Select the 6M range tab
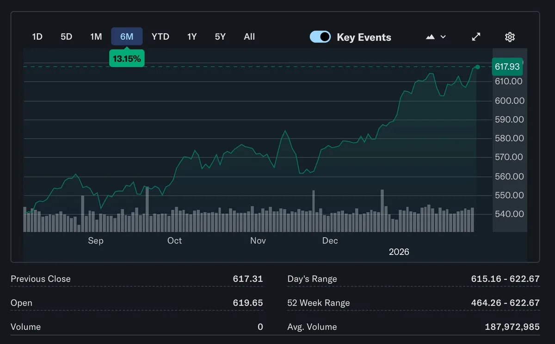 (127, 36)
